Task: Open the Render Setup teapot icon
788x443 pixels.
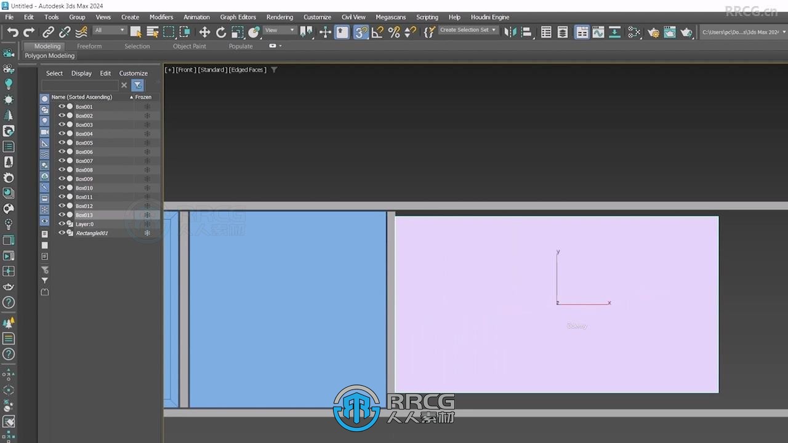Action: click(x=654, y=32)
